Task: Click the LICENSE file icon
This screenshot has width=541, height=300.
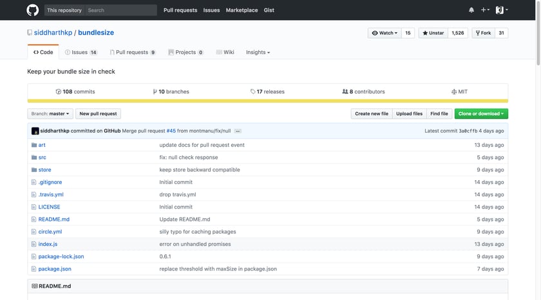Action: pos(33,207)
